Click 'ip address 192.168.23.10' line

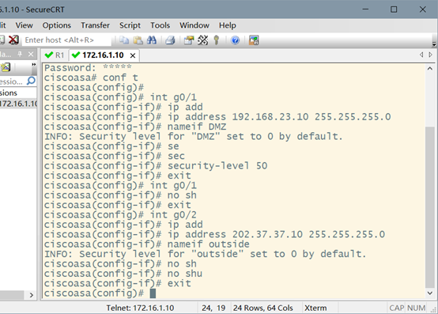pyautogui.click(x=217, y=117)
